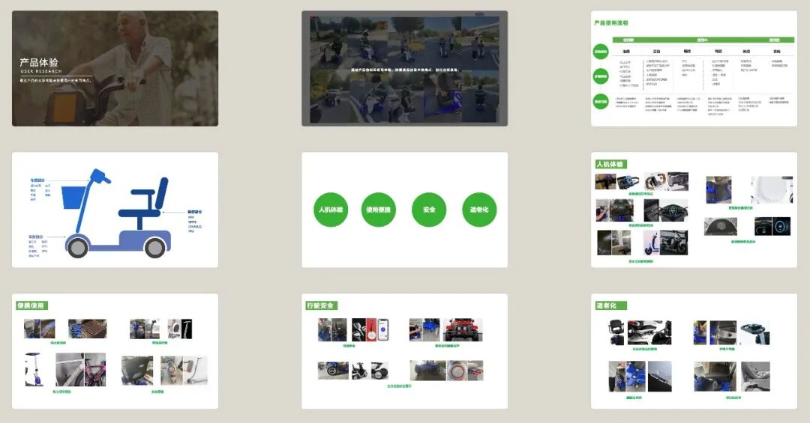Click the green 适老化 circle

[478, 210]
